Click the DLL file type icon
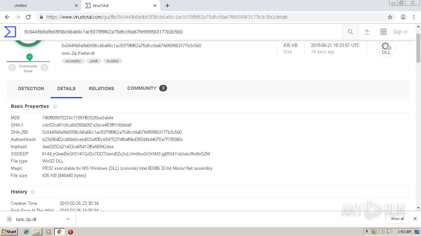The width and height of the screenshot is (421, 236). click(x=386, y=49)
